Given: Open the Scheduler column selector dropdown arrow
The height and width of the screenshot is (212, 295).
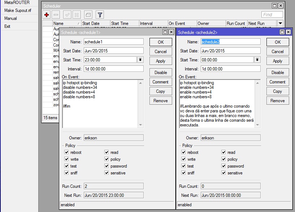Looking at the screenshot, I should [280, 23].
